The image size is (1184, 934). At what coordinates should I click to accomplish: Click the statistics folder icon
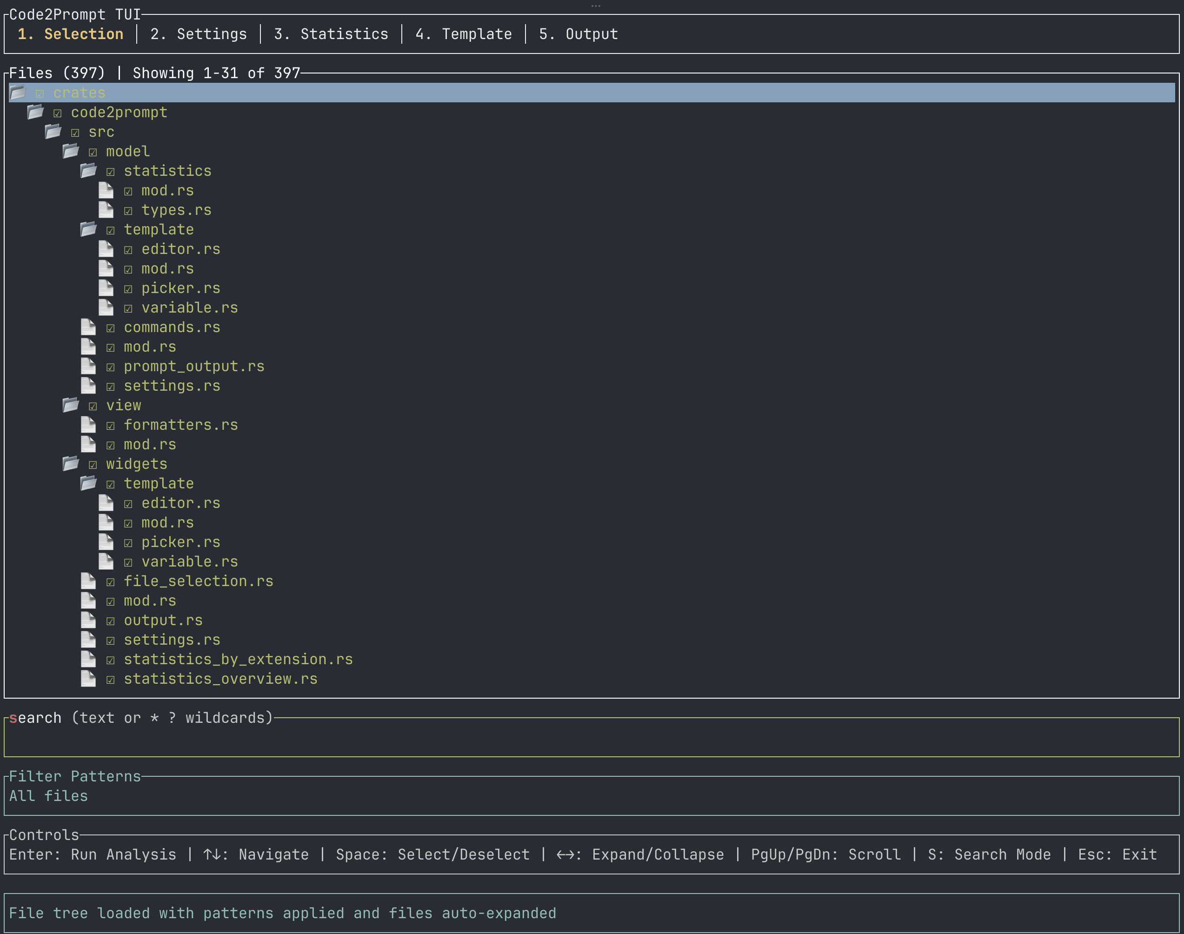click(x=88, y=171)
